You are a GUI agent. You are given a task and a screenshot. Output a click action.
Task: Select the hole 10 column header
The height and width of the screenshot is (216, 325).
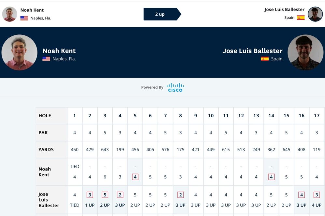[211, 116]
